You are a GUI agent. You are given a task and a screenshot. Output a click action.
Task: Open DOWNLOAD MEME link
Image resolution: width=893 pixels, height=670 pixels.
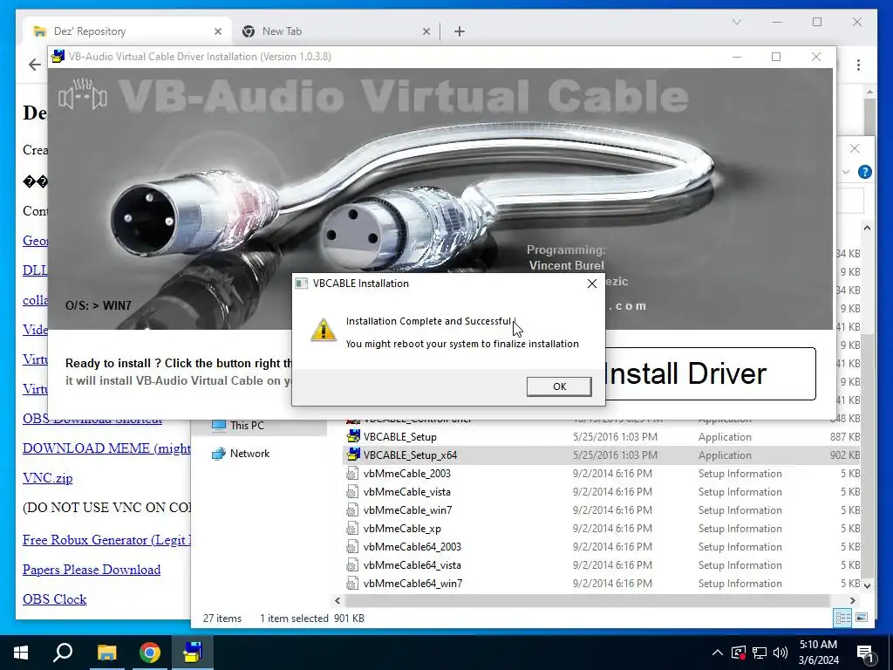tap(106, 448)
